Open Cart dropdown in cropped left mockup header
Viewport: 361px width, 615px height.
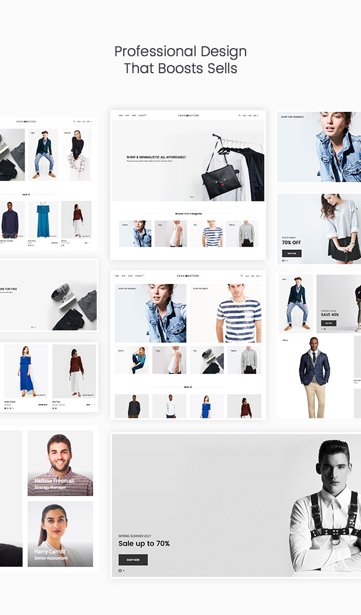(x=89, y=122)
